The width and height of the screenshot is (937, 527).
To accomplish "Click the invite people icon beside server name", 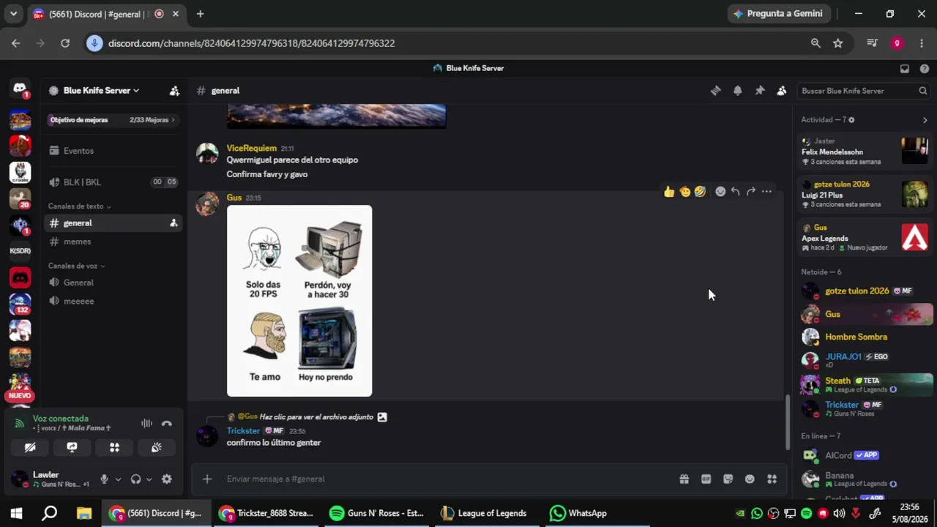I will tap(174, 91).
